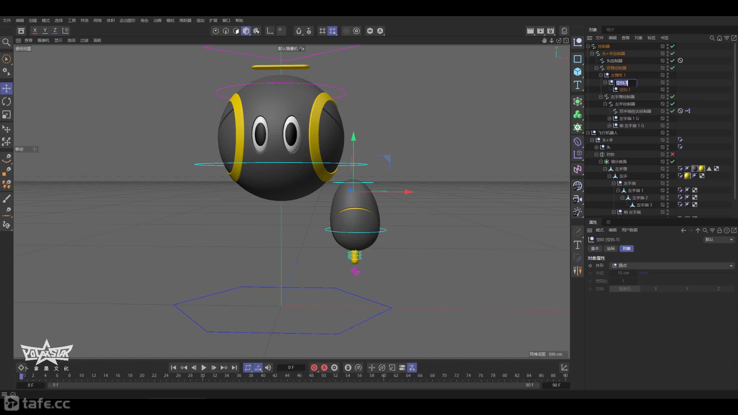Click the autokey A button
Screen dimensions: 738x415
[324, 368]
